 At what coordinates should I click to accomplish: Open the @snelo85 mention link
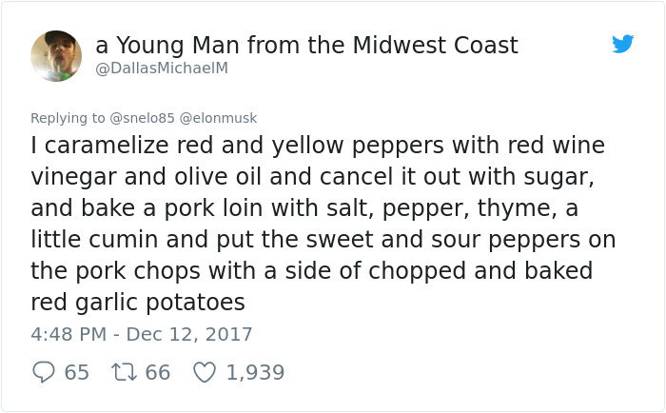click(141, 118)
